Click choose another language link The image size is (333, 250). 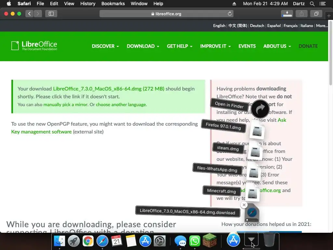coord(121,104)
